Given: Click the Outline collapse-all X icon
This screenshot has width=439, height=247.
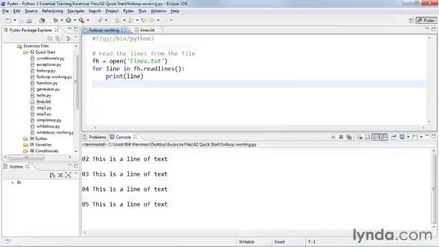Looking at the screenshot, I should (x=60, y=175).
